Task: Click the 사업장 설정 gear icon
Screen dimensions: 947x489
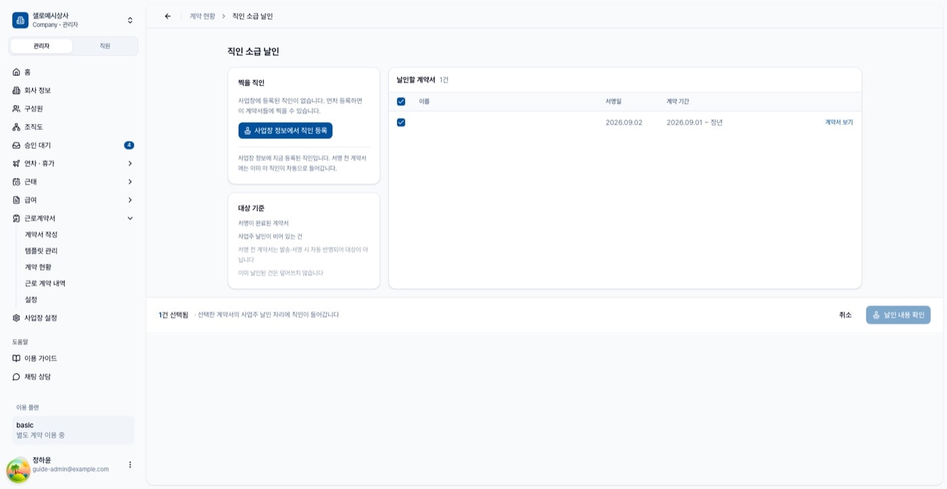Action: tap(16, 317)
